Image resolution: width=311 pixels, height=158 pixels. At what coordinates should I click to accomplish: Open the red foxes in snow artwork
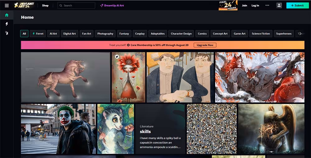point(260,77)
